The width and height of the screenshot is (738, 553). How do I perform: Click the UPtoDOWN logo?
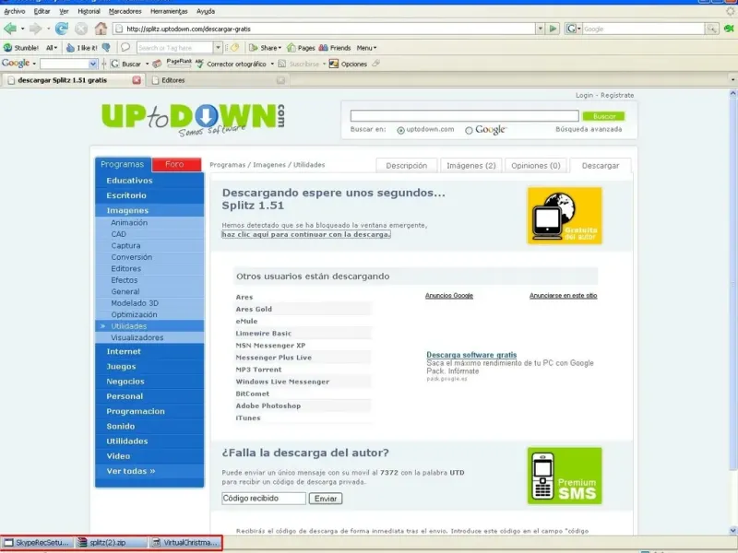193,120
